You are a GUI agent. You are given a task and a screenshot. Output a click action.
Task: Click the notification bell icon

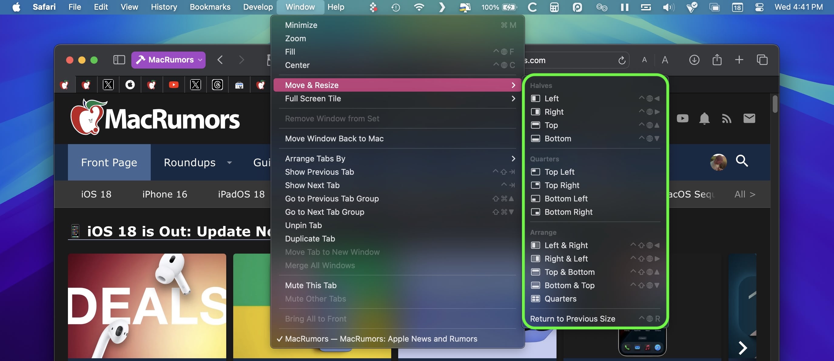[705, 119]
